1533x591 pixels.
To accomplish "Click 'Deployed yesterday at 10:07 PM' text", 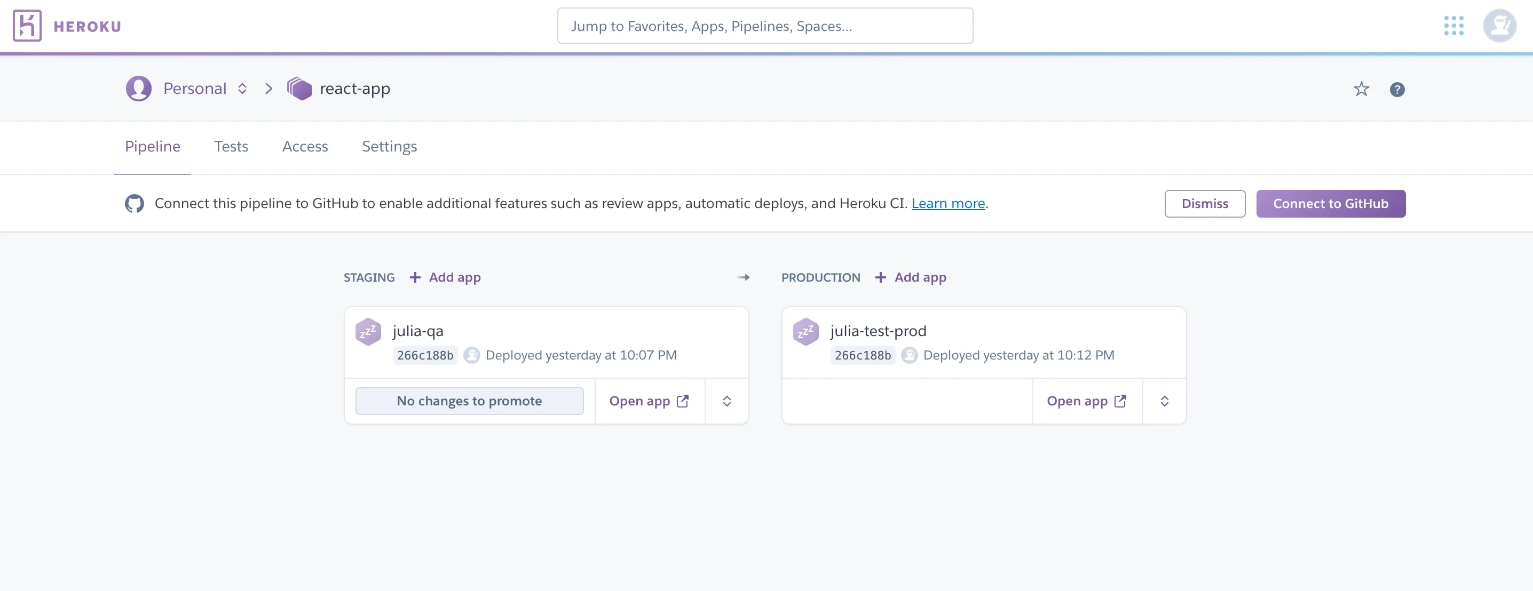I will (581, 355).
